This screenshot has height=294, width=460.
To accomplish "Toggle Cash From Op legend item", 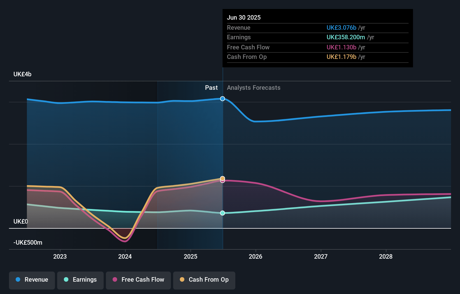I will point(204,280).
